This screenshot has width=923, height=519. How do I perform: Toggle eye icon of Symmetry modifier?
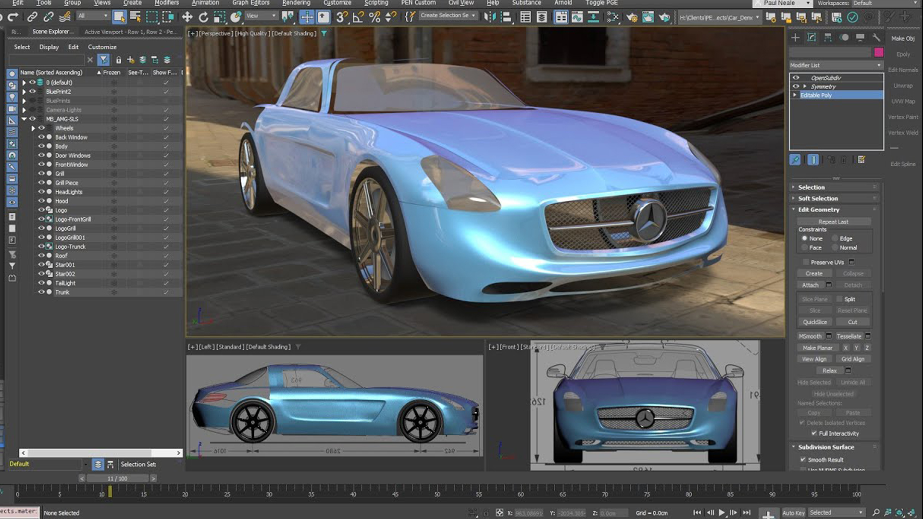tap(796, 86)
